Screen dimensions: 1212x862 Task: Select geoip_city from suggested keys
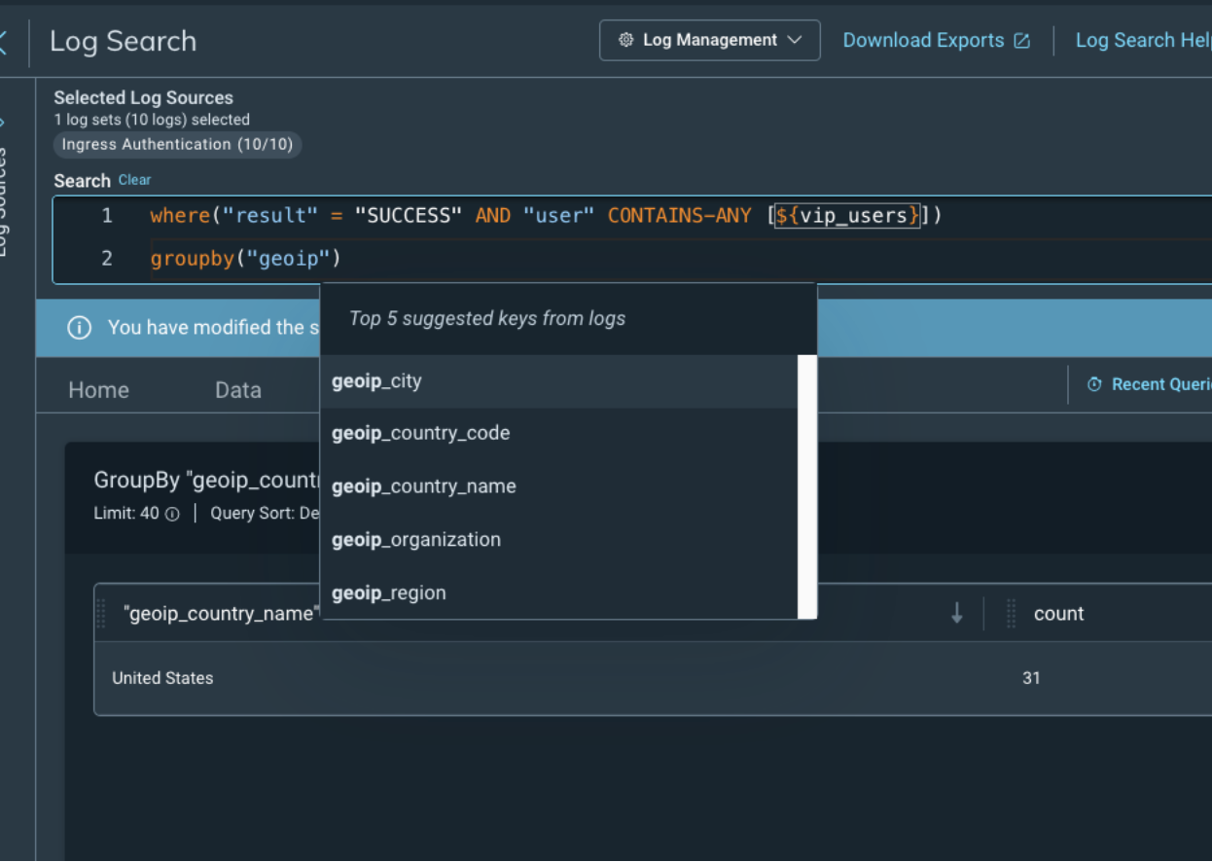point(376,381)
